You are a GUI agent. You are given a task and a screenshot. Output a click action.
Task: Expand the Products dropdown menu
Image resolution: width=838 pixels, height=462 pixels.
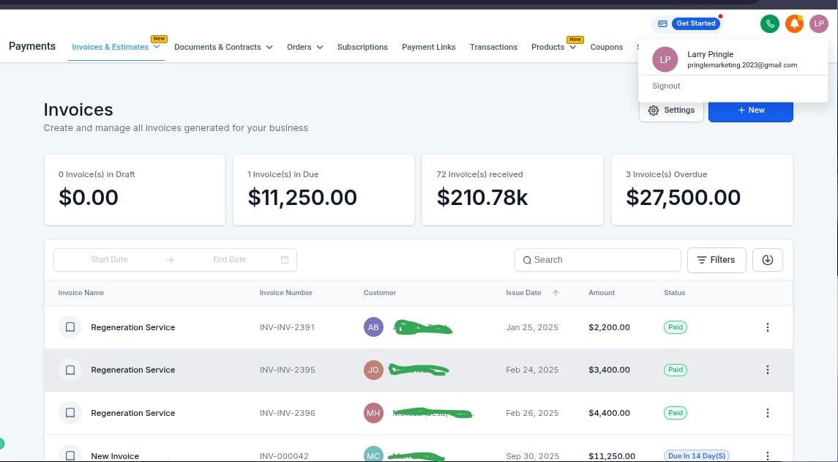(572, 47)
